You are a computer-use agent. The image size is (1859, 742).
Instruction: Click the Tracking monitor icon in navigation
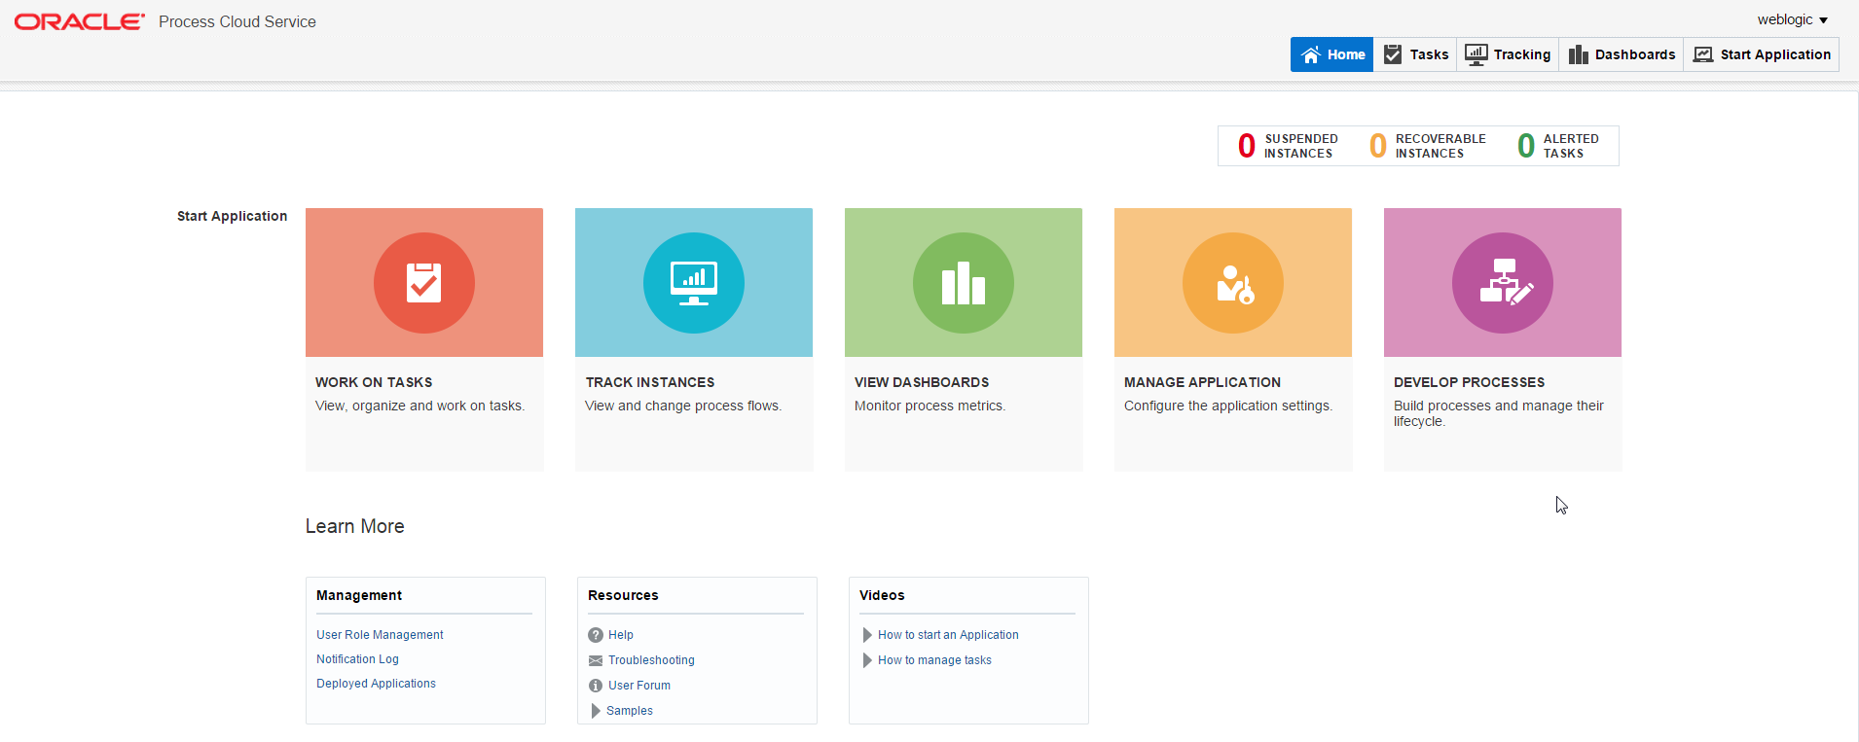1476,54
